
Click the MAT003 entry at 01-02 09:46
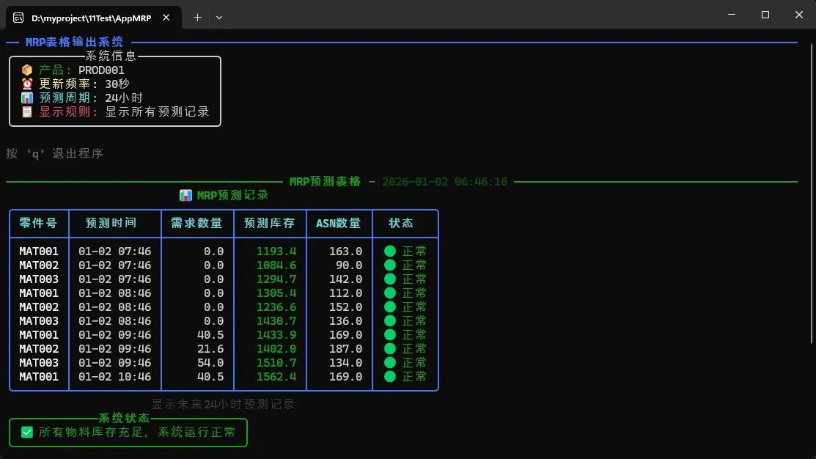coord(39,363)
